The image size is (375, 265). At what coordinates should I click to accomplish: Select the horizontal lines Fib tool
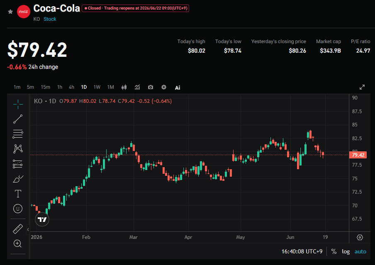(18, 134)
